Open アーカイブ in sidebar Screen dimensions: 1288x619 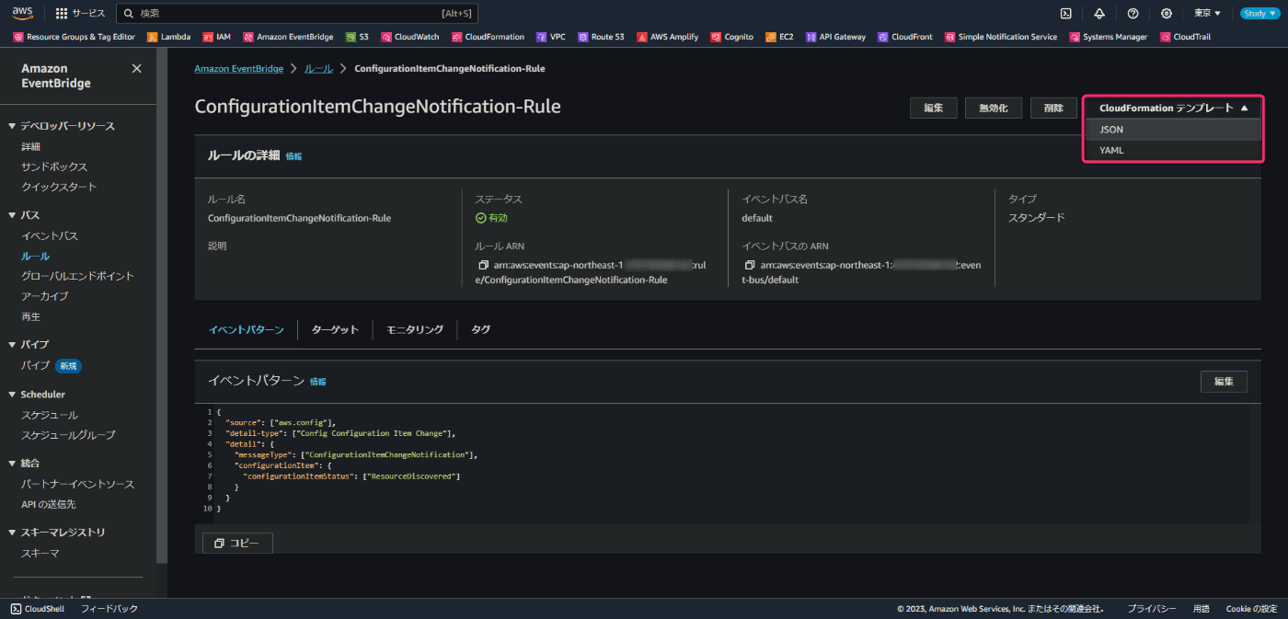point(44,296)
